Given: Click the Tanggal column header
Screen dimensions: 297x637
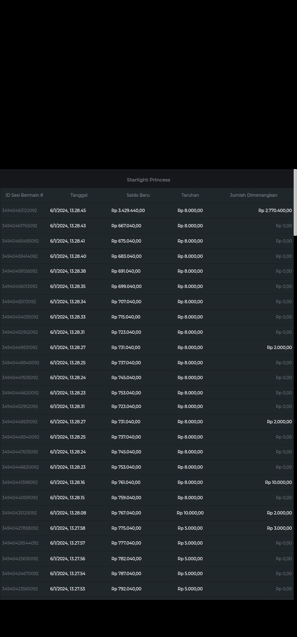Looking at the screenshot, I should click(79, 195).
